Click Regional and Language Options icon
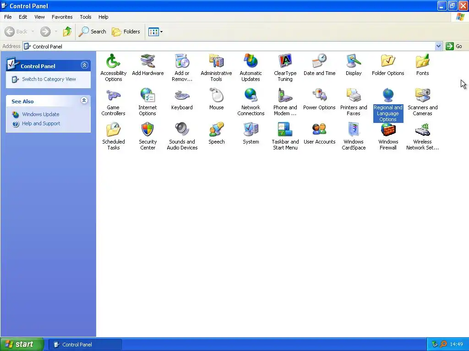 tap(388, 95)
